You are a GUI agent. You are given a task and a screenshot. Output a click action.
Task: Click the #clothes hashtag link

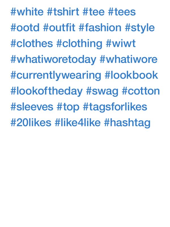tap(32, 44)
